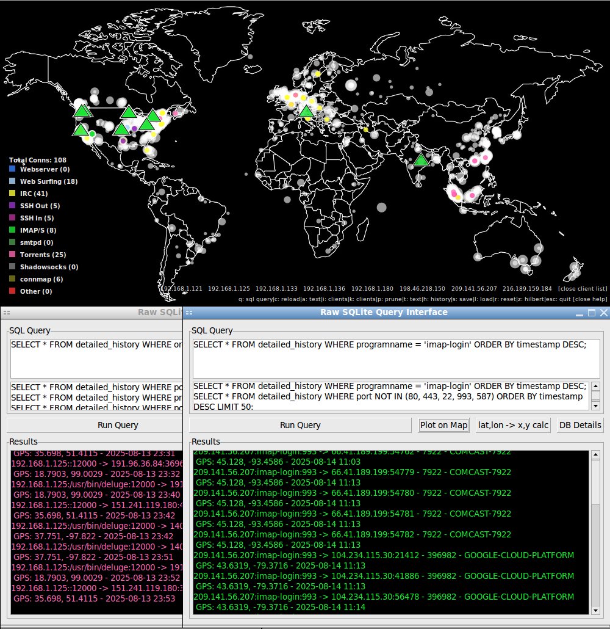Viewport: 610px width, 629px height.
Task: Open the lat,lon -> x,y calc tool
Action: (513, 425)
